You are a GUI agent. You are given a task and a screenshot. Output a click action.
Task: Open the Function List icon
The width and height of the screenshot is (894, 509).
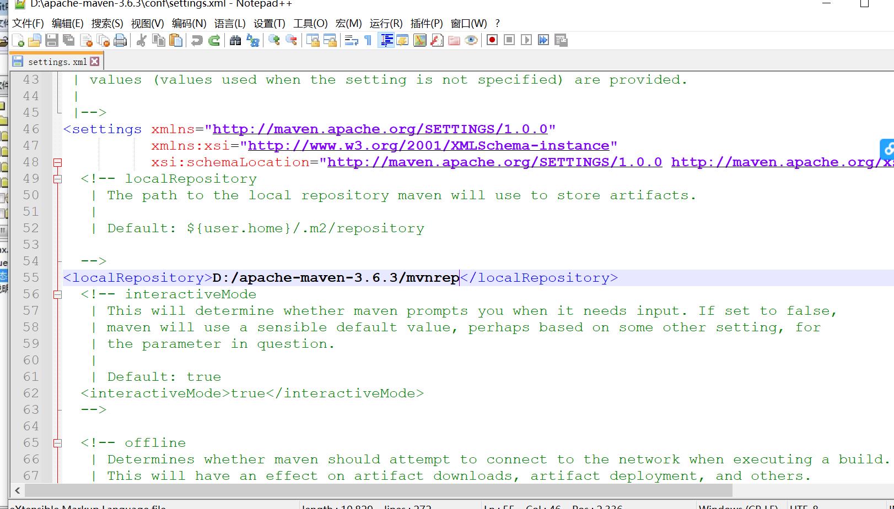(437, 40)
